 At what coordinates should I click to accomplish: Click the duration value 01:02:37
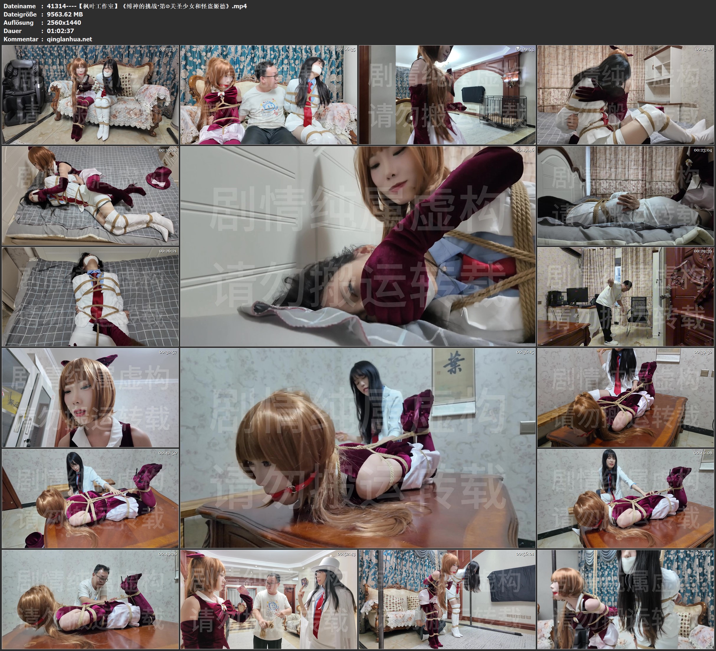[60, 31]
